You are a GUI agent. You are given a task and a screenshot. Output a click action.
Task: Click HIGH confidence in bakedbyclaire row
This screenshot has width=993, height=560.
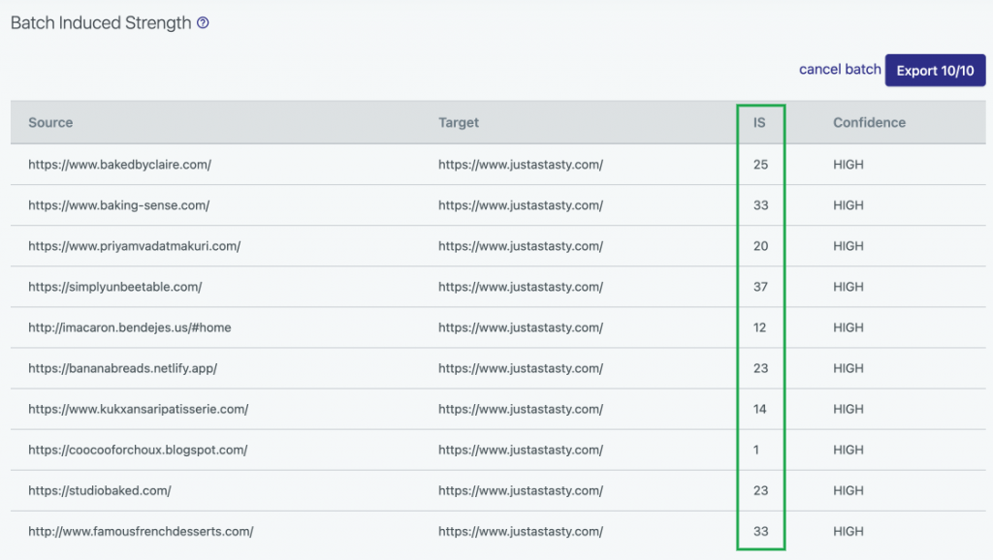pyautogui.click(x=848, y=165)
